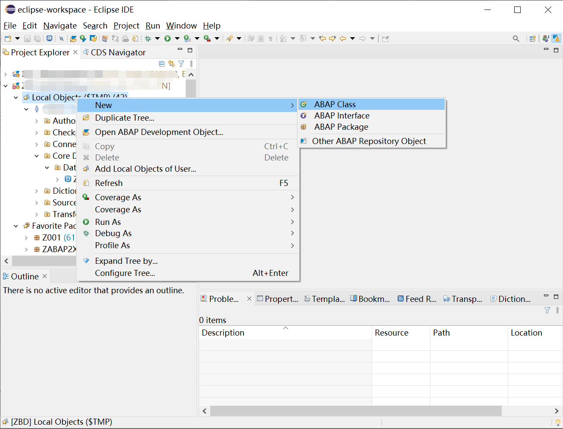Image resolution: width=563 pixels, height=429 pixels.
Task: Click the Quick Assist lightbulb in the status bar
Action: (x=558, y=422)
